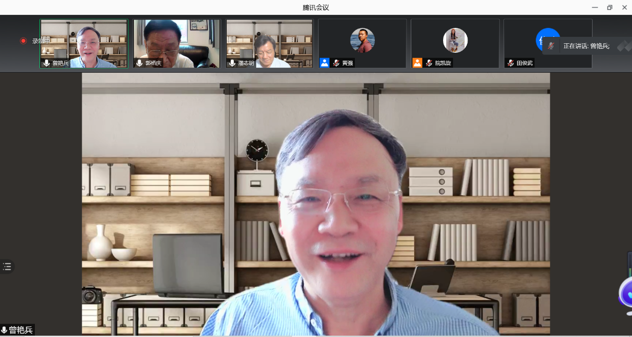Click 黄强's profile avatar photo

[362, 40]
